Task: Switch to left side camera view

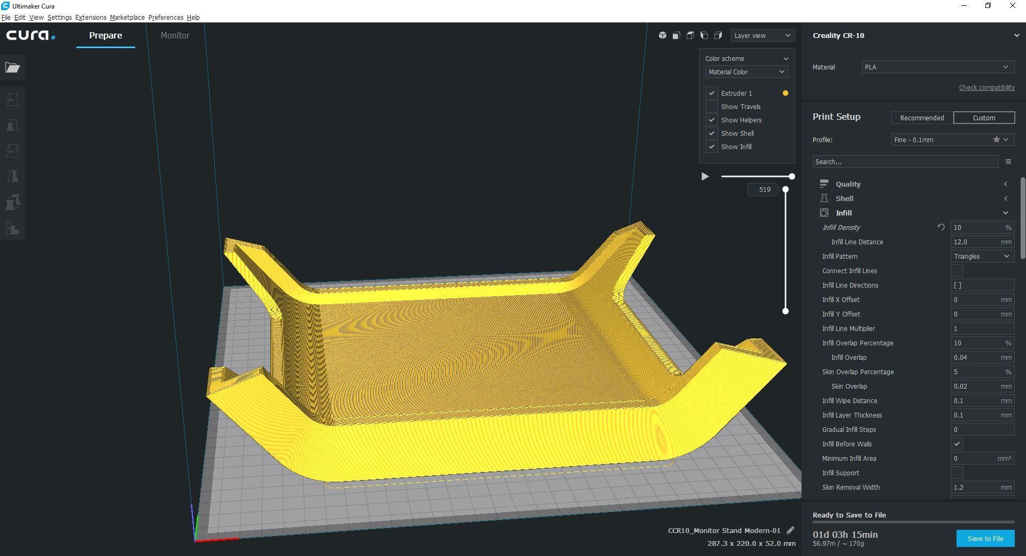Action: coord(704,35)
